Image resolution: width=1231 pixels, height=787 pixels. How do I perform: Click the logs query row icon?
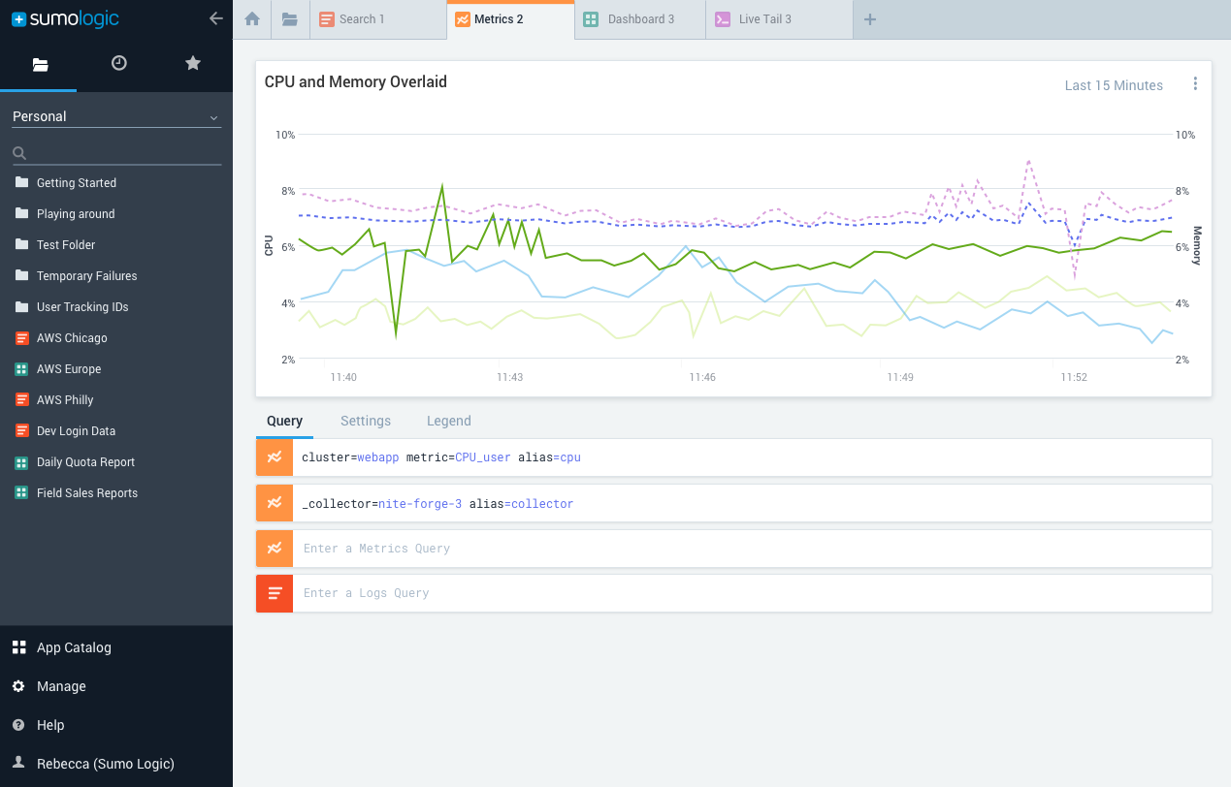point(275,593)
